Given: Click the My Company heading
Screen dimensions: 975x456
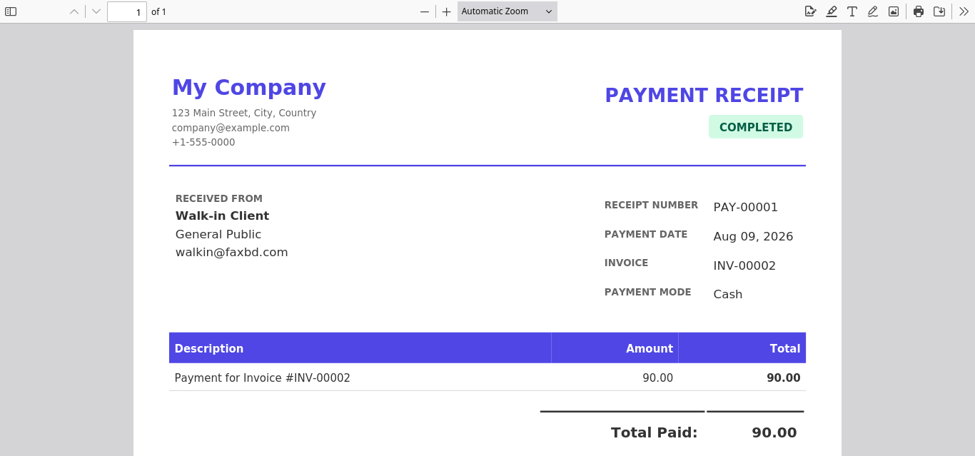Looking at the screenshot, I should [x=249, y=87].
